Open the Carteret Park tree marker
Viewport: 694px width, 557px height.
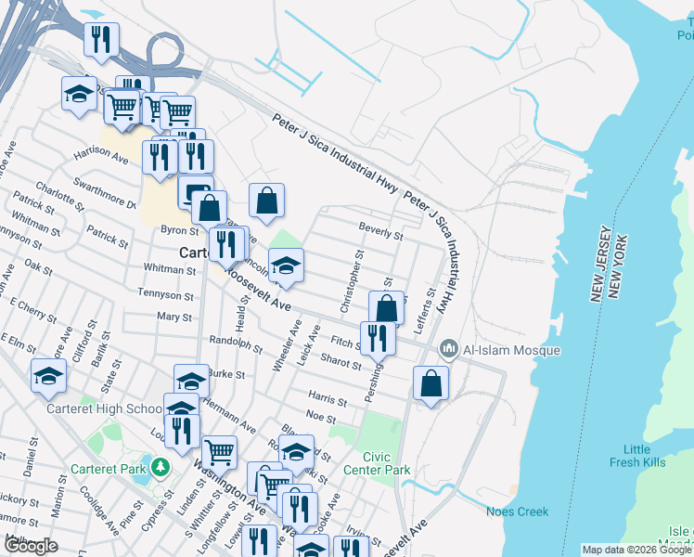161,467
